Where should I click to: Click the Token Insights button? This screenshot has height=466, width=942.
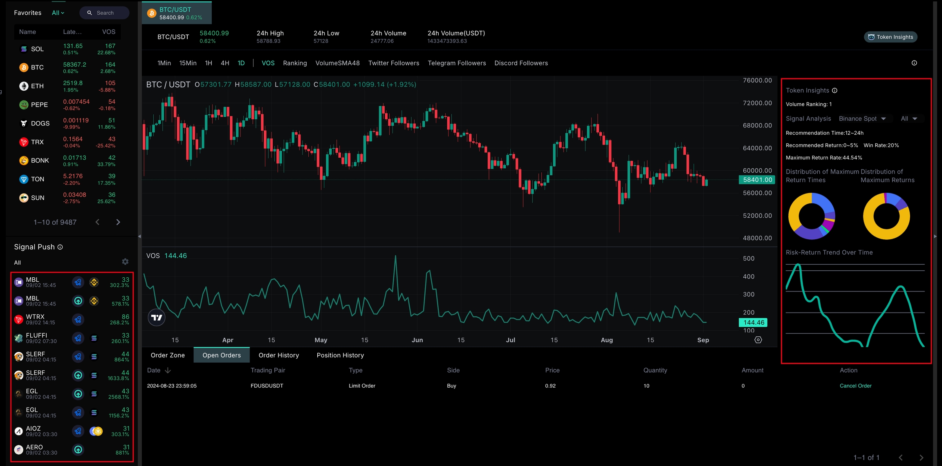point(890,37)
